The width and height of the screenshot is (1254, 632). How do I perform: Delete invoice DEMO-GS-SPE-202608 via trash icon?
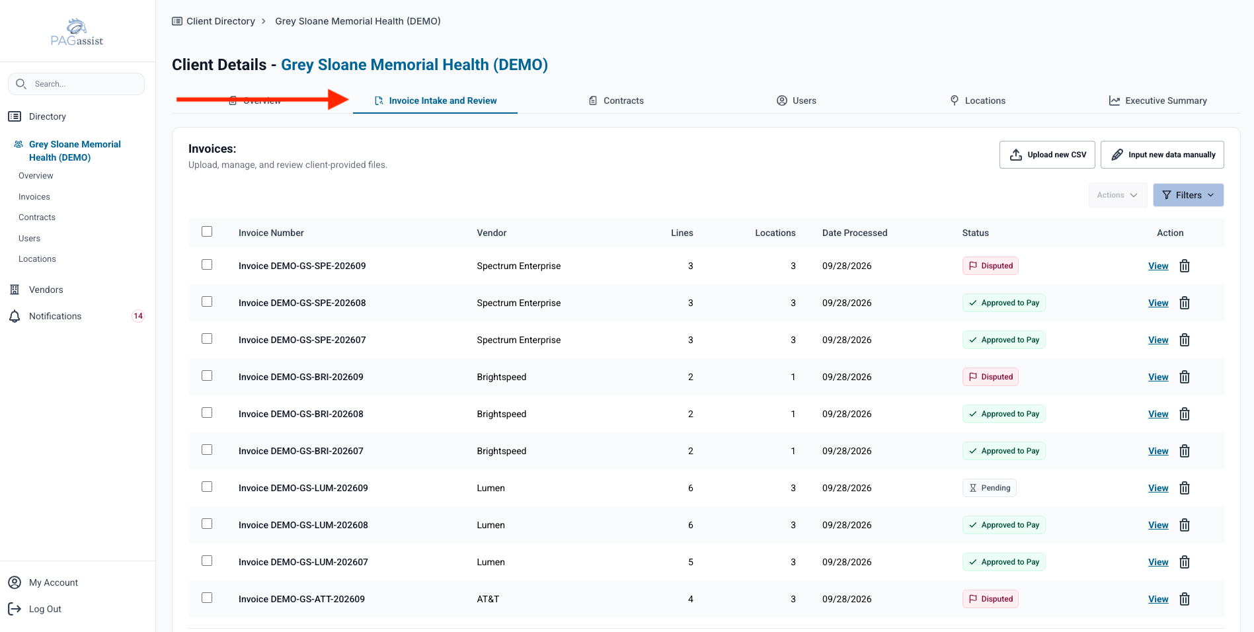coord(1185,303)
